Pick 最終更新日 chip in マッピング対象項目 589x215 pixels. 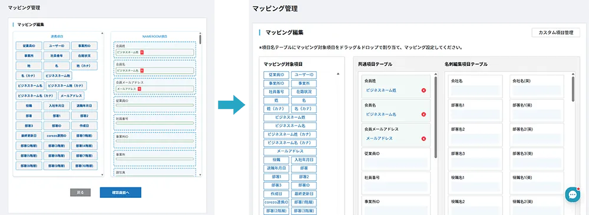click(x=304, y=194)
